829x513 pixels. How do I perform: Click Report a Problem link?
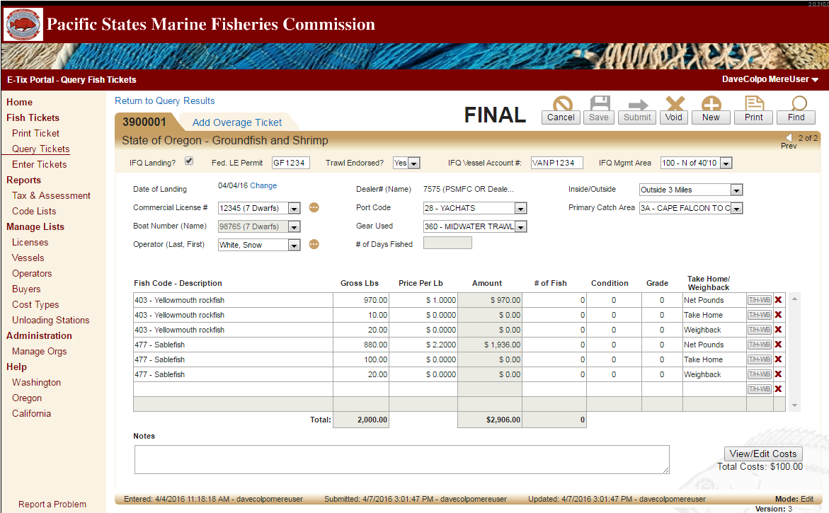[x=52, y=504]
